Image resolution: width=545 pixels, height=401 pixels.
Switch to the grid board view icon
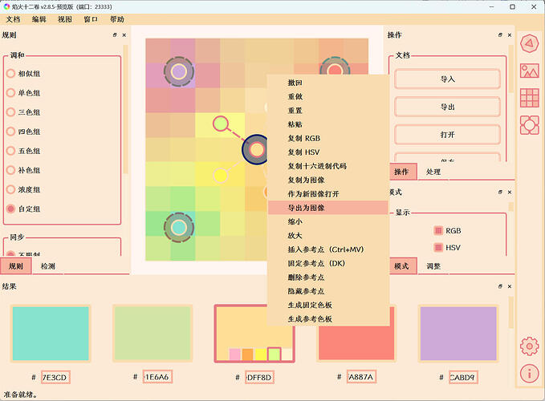pyautogui.click(x=529, y=98)
